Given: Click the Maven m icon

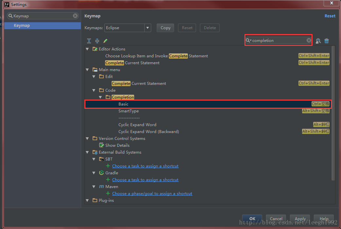Looking at the screenshot, I should coord(101,186).
